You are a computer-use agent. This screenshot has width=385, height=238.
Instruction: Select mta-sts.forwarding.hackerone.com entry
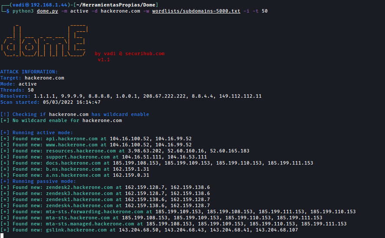(x=95, y=212)
